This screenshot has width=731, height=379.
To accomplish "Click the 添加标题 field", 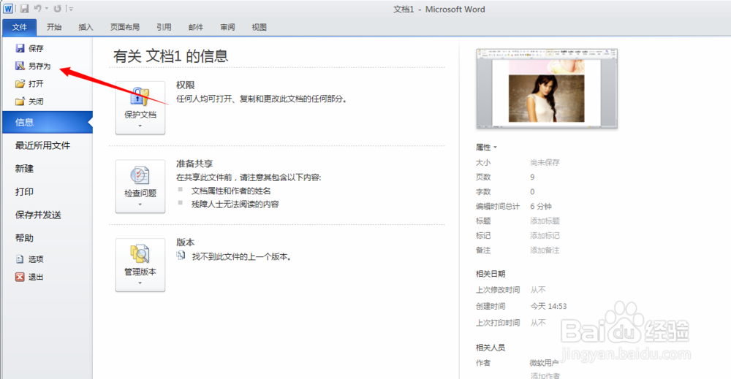I will point(545,221).
